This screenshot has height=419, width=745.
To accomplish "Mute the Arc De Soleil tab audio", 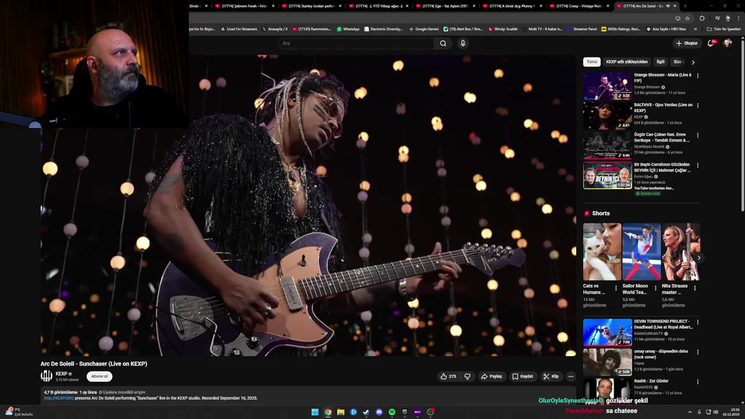I will [668, 6].
